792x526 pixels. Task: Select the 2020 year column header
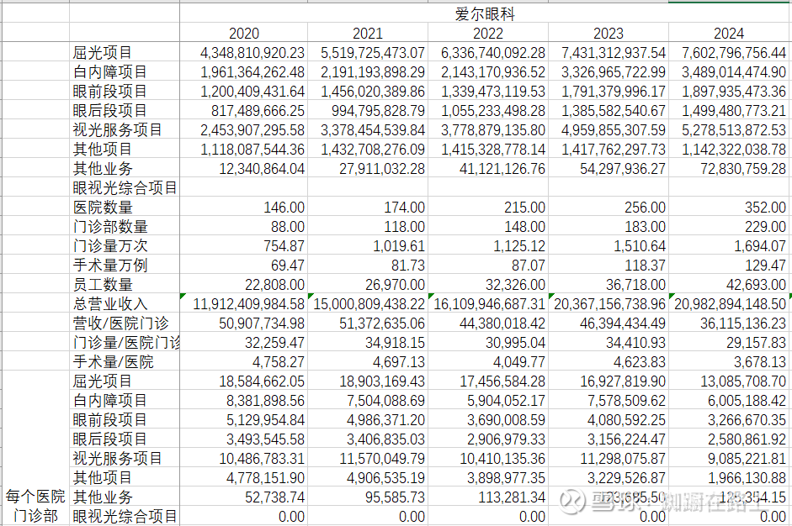coord(243,33)
